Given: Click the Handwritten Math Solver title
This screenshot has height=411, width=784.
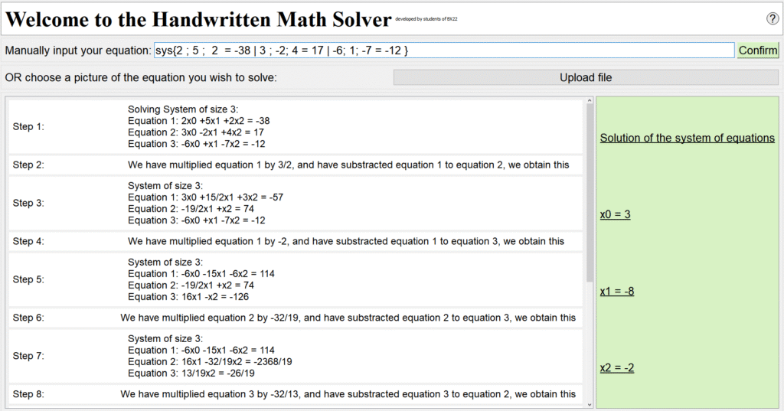Looking at the screenshot, I should tap(198, 18).
